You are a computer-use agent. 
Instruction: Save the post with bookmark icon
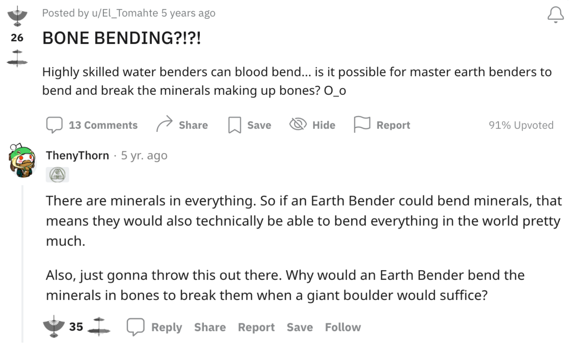(234, 125)
